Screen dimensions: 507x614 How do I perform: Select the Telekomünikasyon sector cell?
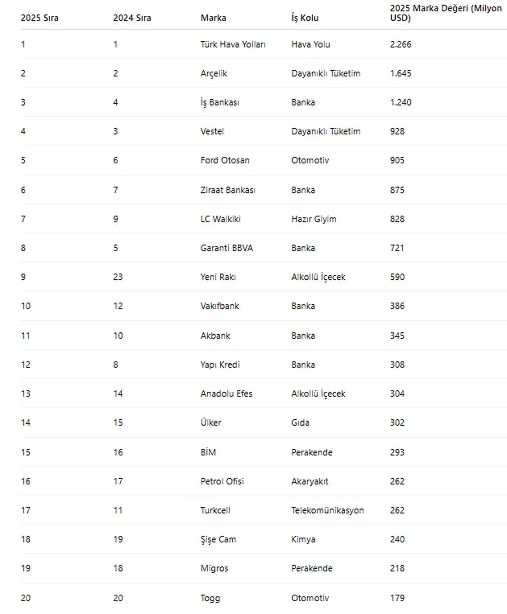click(x=328, y=510)
